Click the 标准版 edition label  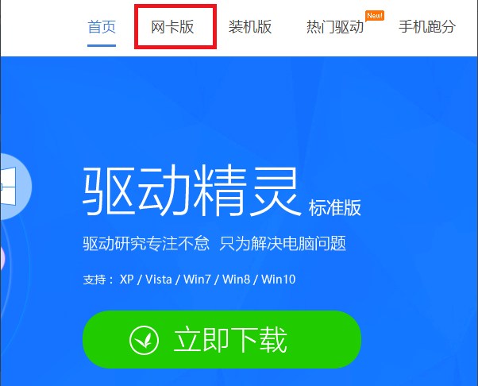click(335, 207)
